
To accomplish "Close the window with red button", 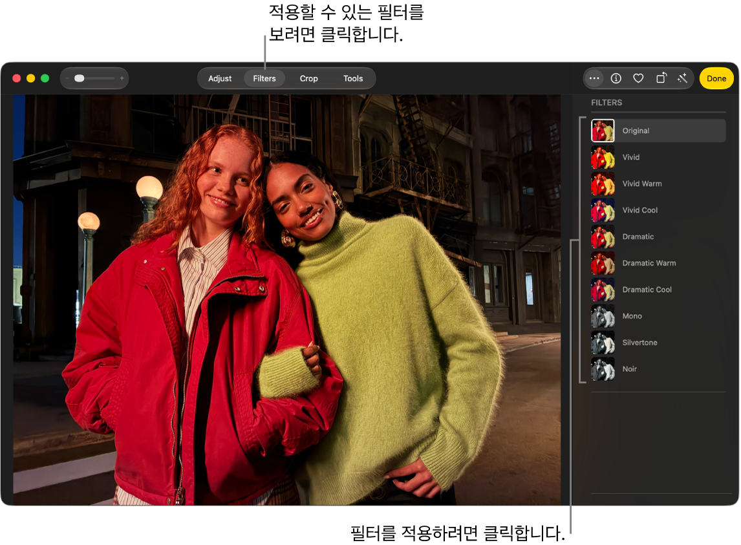I will tap(17, 78).
